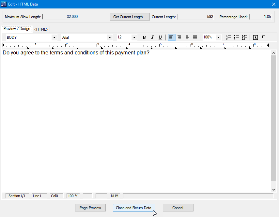Justify the paragraph text
Viewport: 279px width, 217px height.
[x=195, y=37]
